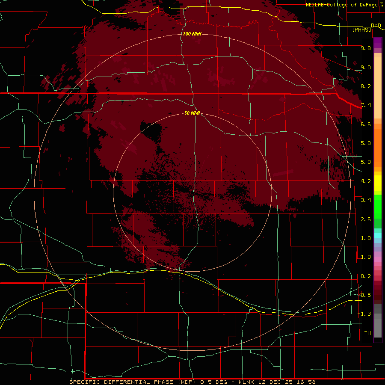Image resolution: width=385 pixels, height=385 pixels.
Task: Click the 6.6 value on the color scale
Action: (x=366, y=124)
